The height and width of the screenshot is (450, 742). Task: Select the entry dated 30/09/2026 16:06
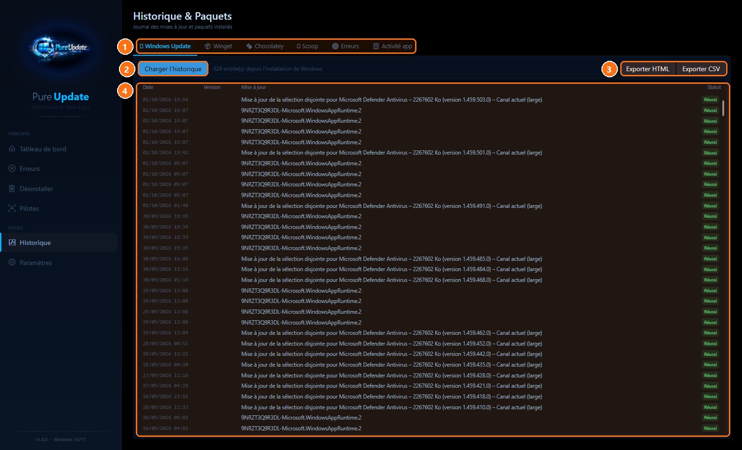pyautogui.click(x=430, y=259)
